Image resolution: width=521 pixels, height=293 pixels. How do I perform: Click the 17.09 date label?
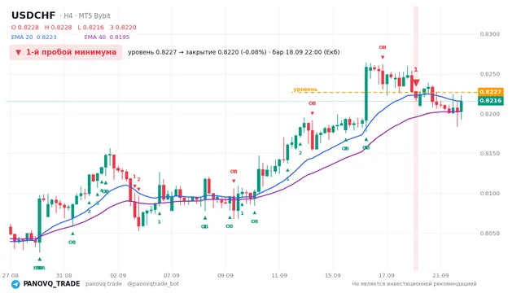(387, 275)
